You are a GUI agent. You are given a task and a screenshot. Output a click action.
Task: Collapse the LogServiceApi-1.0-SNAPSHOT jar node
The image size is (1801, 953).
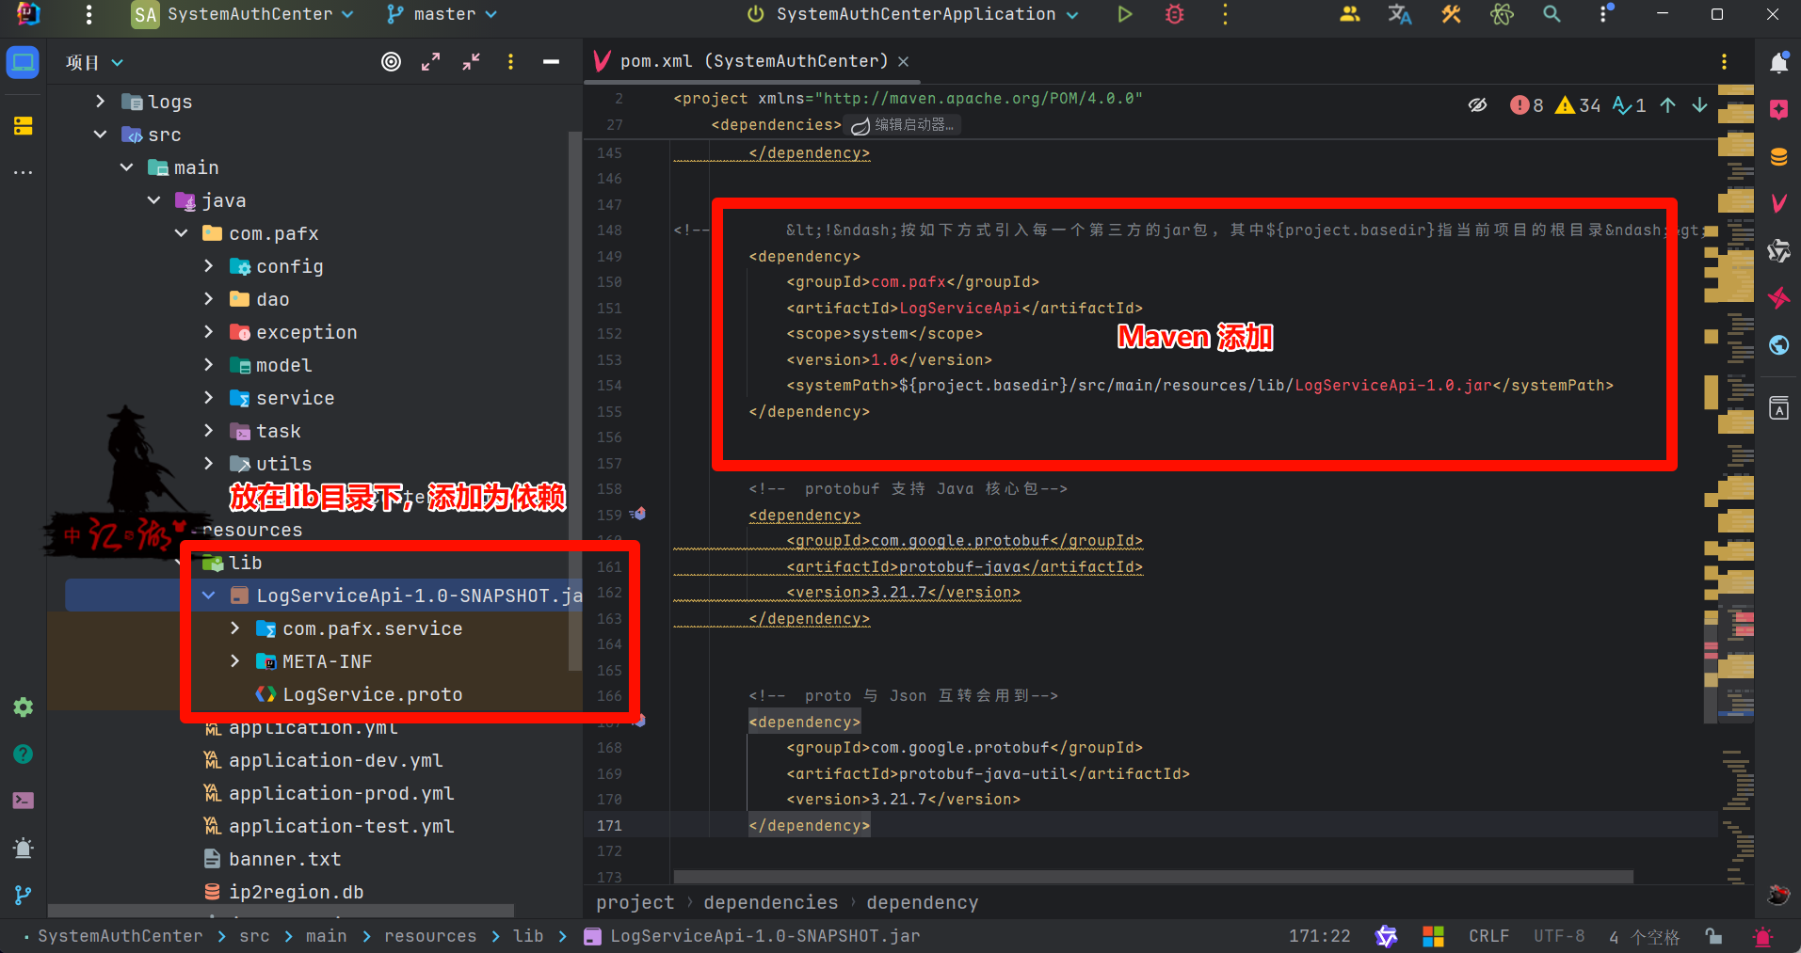point(209,596)
